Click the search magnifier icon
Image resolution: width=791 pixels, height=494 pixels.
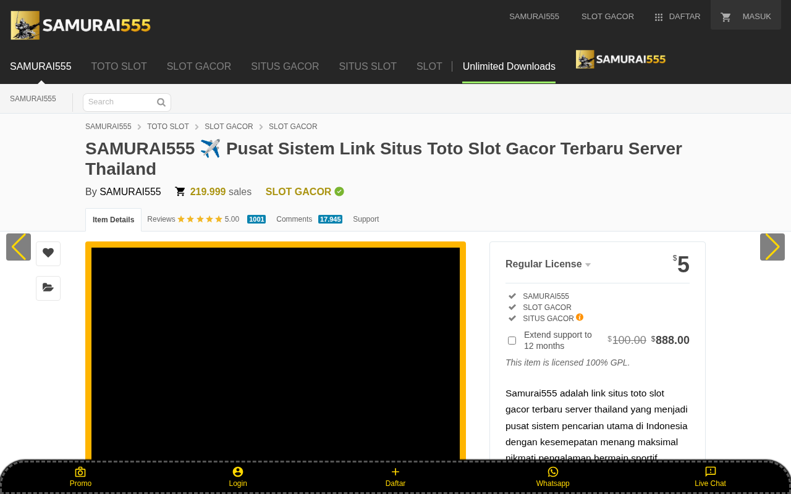point(161,103)
